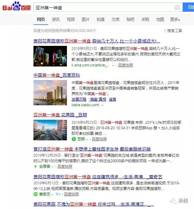The image size is (194, 209).
Task: Expand arrow next to baike.baidu.com/
Action: (x=103, y=105)
